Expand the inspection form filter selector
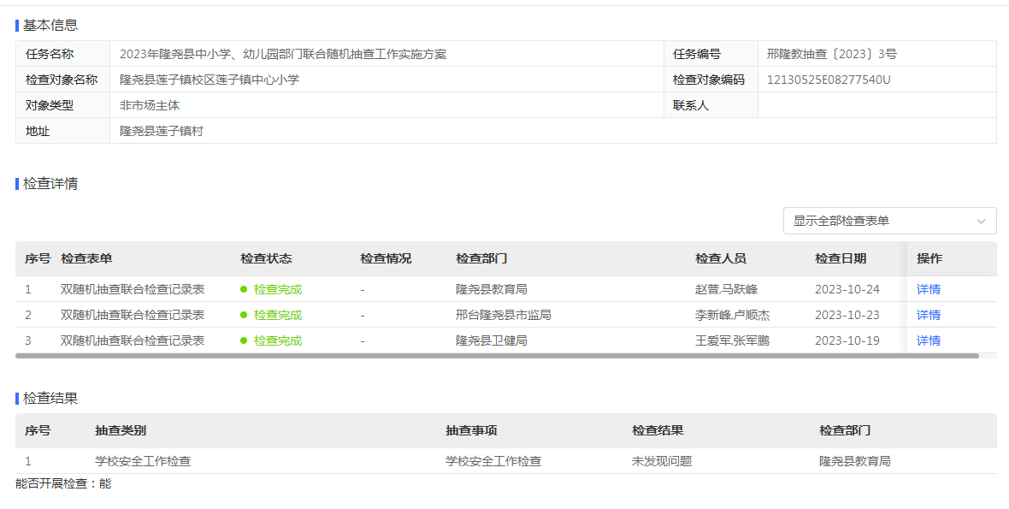This screenshot has width=1009, height=509. click(x=889, y=221)
